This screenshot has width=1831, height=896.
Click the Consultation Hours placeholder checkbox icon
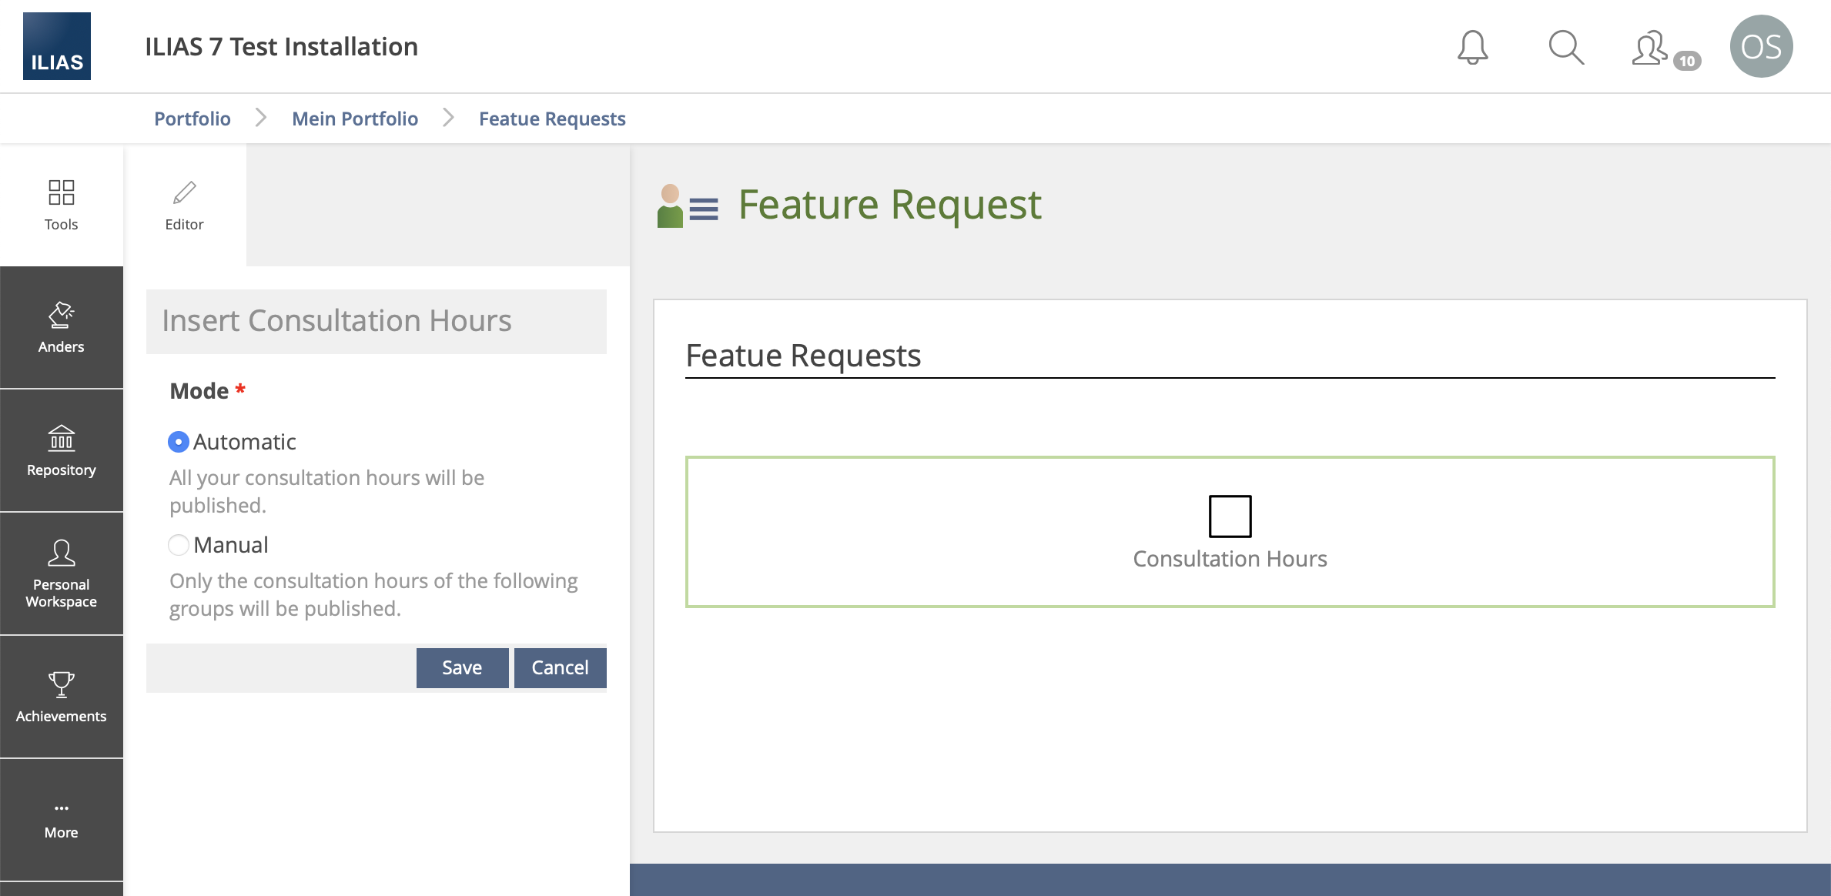1230,516
